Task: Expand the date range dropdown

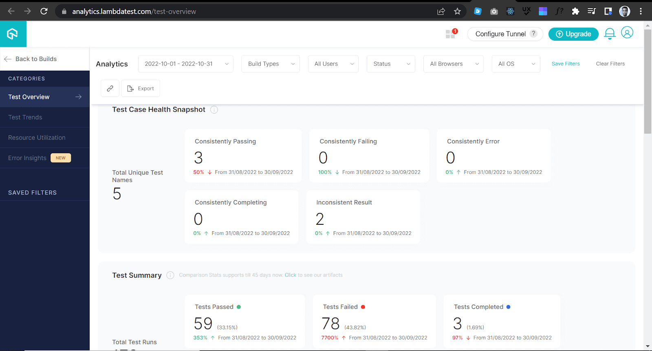Action: [186, 64]
